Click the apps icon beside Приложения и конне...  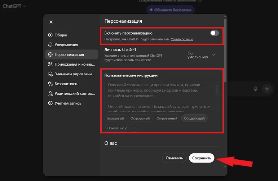tap(50, 64)
